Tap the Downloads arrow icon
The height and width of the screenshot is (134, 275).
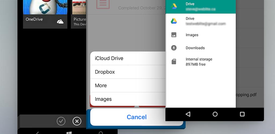[174, 48]
